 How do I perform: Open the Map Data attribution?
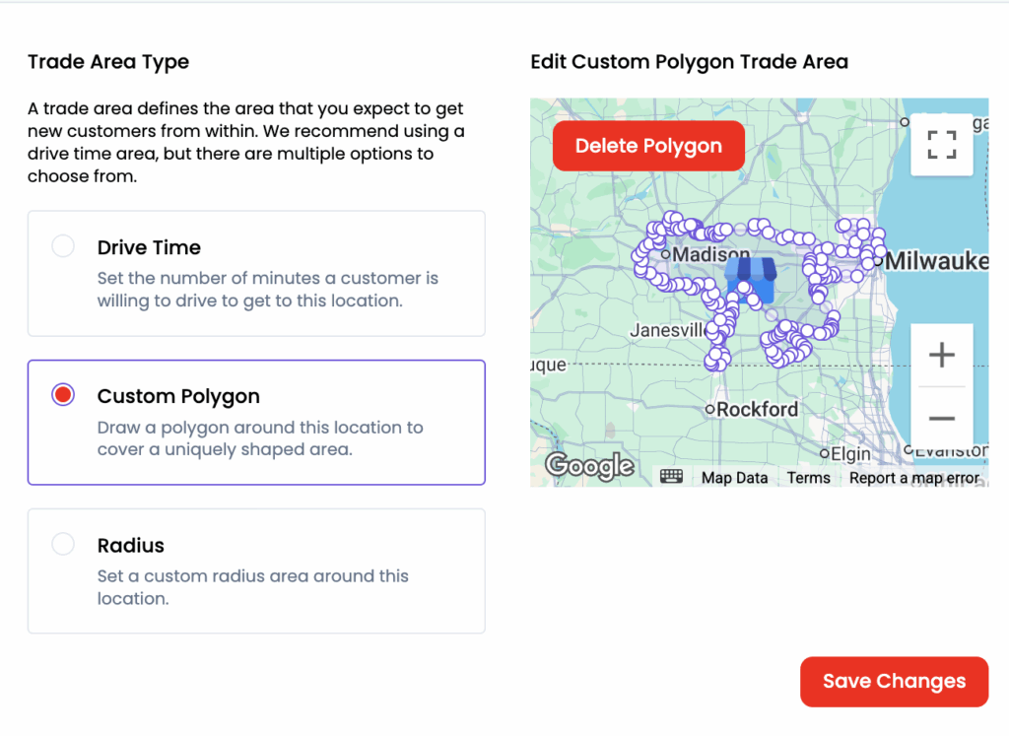tap(734, 478)
